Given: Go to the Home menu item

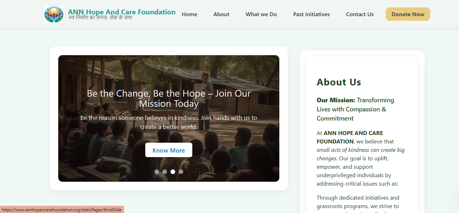Looking at the screenshot, I should coord(189,14).
